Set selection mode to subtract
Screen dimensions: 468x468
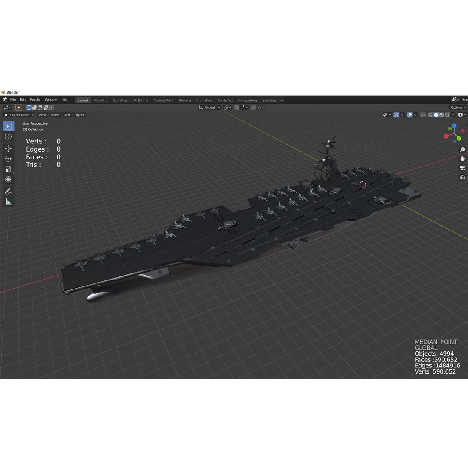point(40,107)
